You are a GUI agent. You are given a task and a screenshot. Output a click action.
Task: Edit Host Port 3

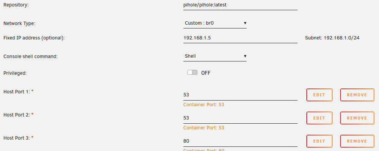pyautogui.click(x=319, y=141)
